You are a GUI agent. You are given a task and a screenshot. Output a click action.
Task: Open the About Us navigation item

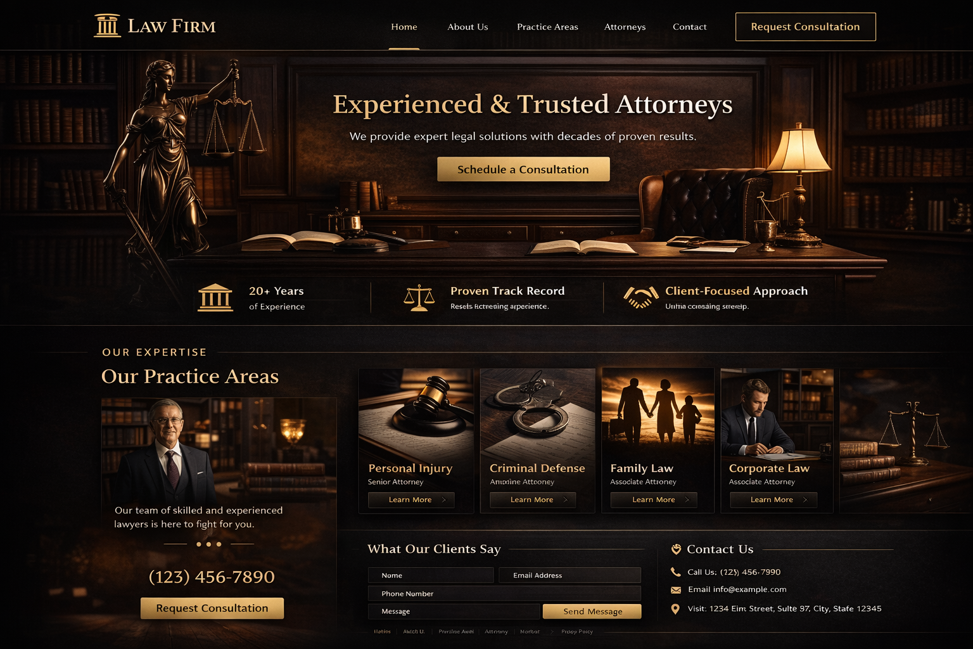tap(467, 27)
